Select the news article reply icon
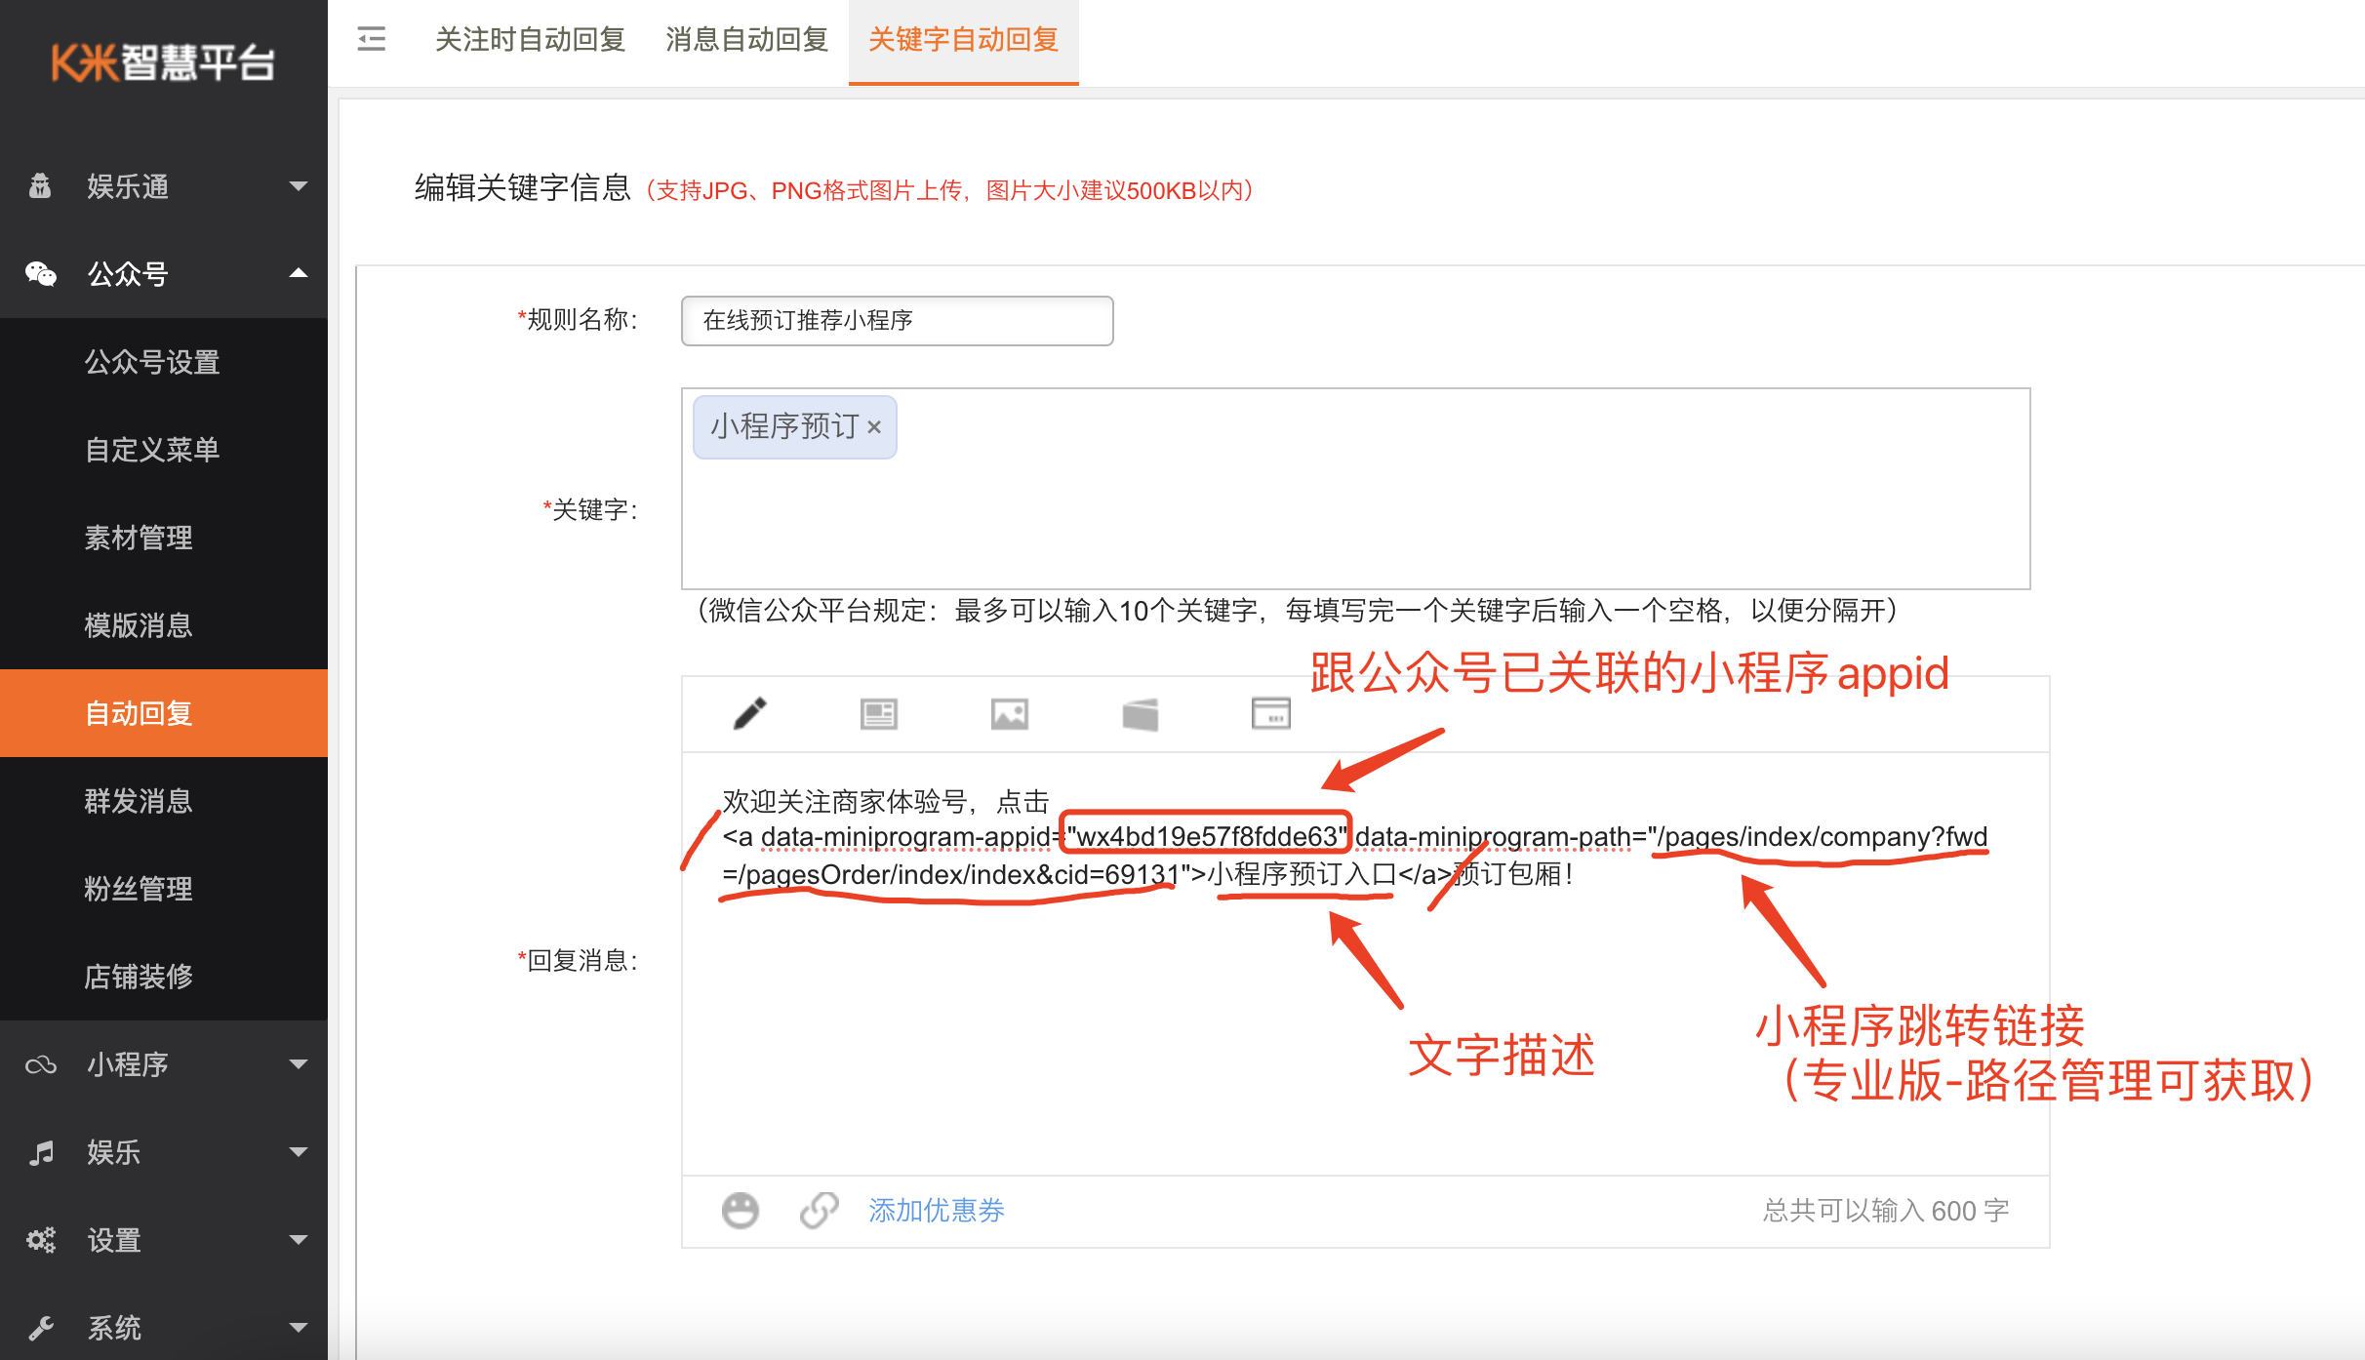 pyautogui.click(x=878, y=713)
